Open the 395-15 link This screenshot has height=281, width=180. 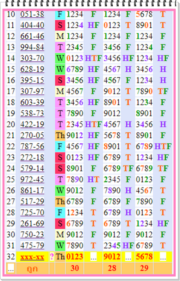[x=32, y=80]
